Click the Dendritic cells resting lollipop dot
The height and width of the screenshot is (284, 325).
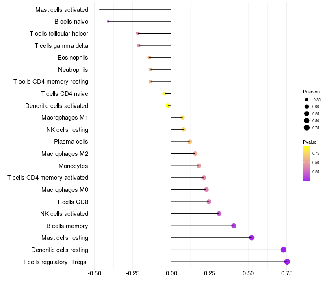pos(283,250)
